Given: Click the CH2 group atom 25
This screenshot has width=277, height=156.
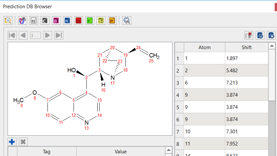Looking at the screenshot, I should (x=154, y=56).
